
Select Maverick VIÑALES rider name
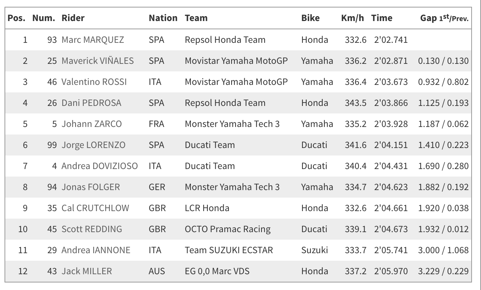98,61
